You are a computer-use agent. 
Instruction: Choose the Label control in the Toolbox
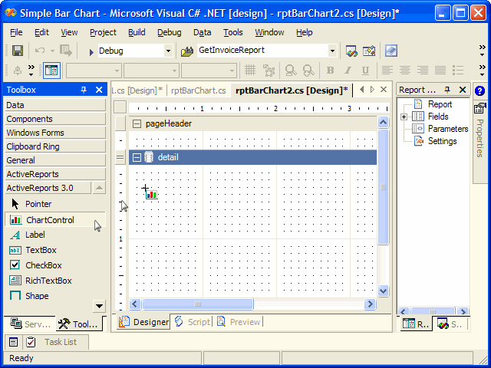pos(35,235)
